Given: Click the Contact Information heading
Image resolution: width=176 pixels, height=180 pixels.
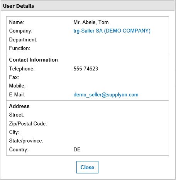Looking at the screenshot, I should (x=33, y=60).
